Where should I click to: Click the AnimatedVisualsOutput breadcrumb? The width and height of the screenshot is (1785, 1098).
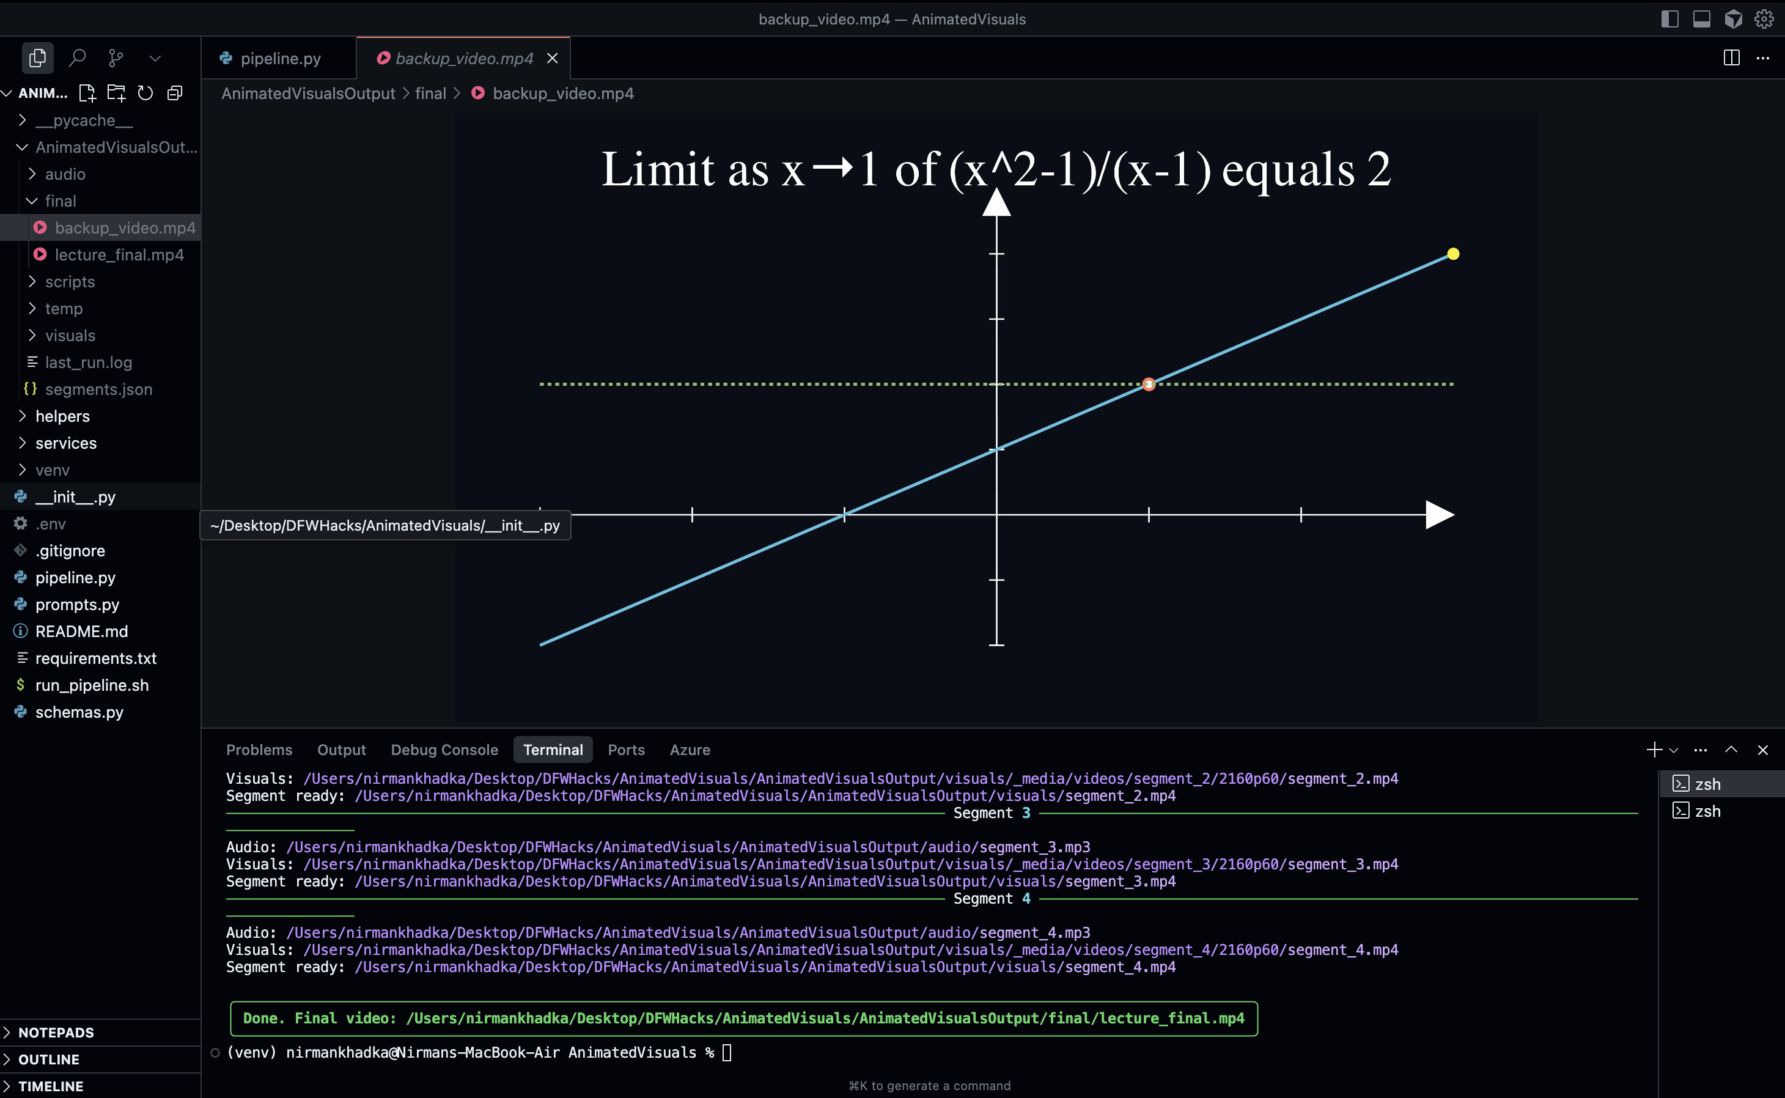coord(307,94)
